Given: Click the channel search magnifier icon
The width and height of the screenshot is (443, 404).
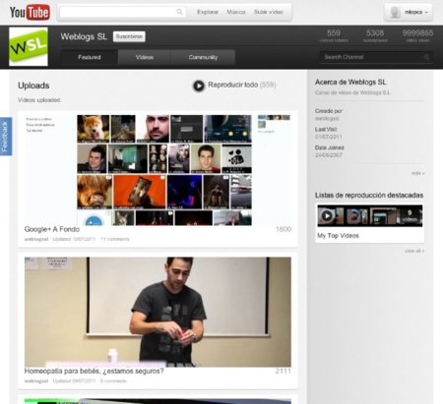Looking at the screenshot, I should (426, 57).
